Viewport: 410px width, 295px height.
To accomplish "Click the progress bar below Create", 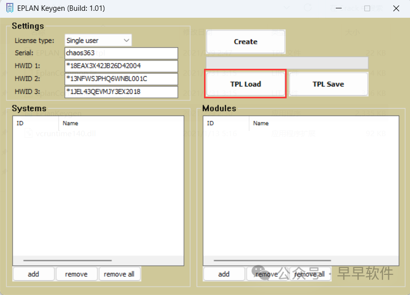I will [x=287, y=63].
